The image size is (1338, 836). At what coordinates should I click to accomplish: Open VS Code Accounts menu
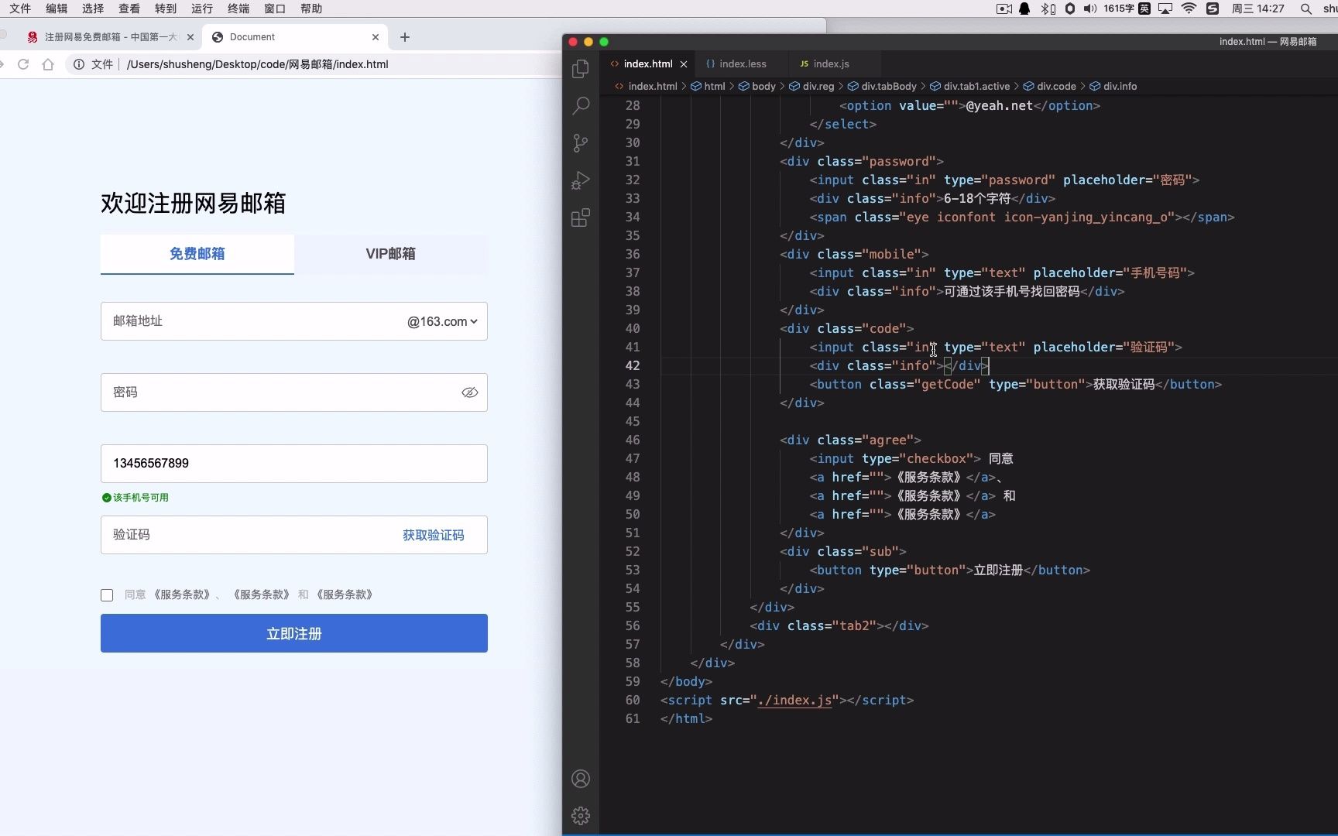pos(580,779)
